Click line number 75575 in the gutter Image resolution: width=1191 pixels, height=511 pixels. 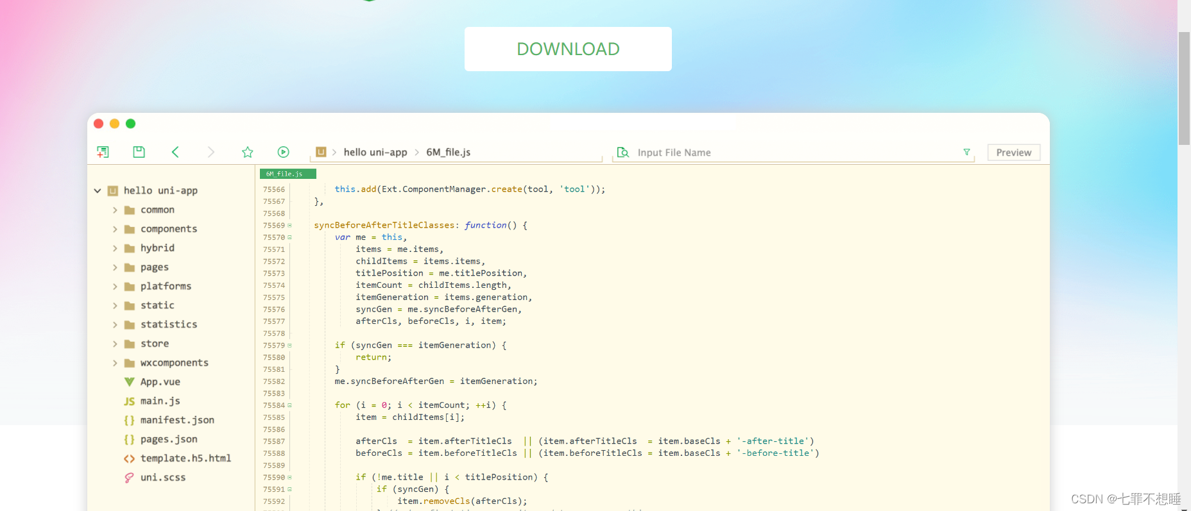pos(274,297)
